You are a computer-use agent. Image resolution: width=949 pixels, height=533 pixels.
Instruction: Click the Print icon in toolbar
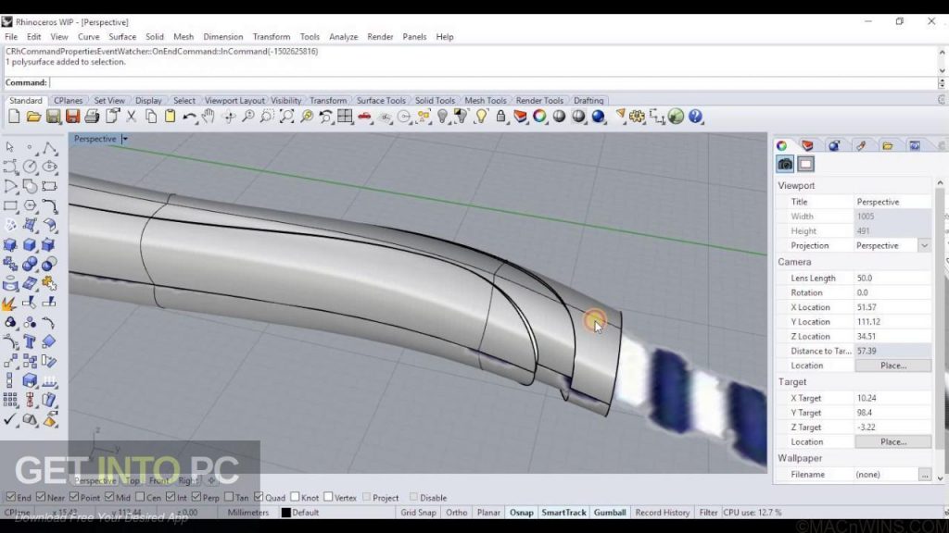[92, 117]
